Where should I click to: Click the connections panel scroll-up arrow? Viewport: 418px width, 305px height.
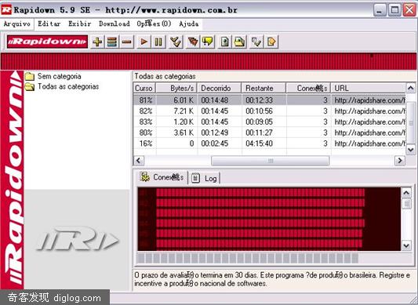click(406, 193)
